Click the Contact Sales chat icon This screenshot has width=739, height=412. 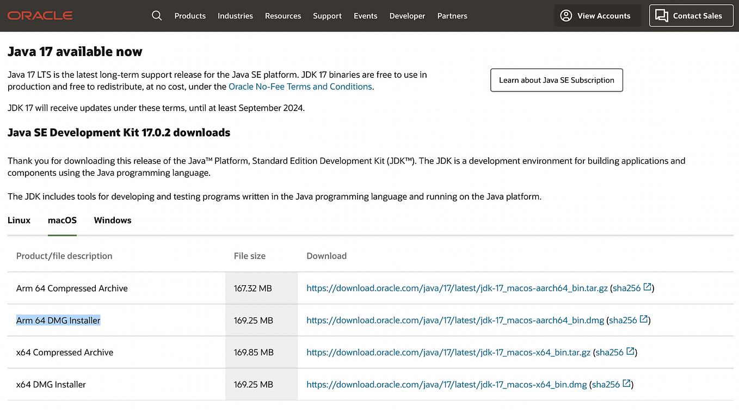pyautogui.click(x=662, y=16)
